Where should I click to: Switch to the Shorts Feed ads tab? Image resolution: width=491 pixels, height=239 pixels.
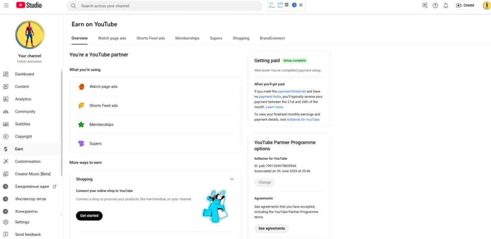click(x=151, y=38)
